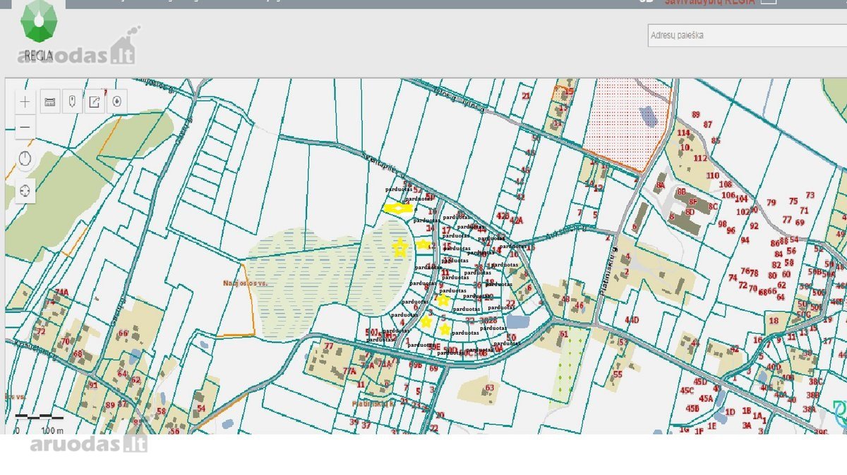Click parcel number 77A on the map
847x475 pixels.
pyautogui.click(x=349, y=371)
